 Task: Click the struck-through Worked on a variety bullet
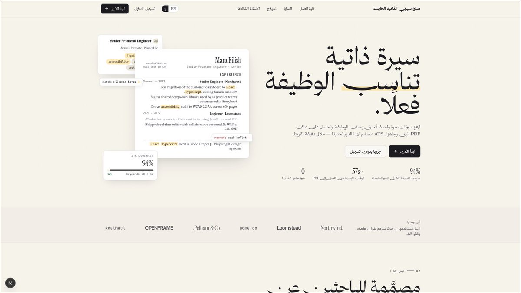click(x=191, y=119)
